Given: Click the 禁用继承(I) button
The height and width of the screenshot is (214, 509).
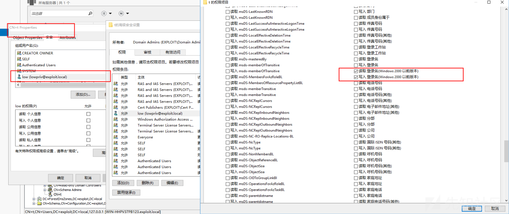Looking at the screenshot, I should pos(127,193).
